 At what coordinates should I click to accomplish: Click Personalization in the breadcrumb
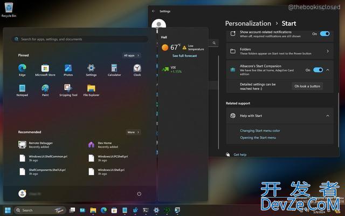pyautogui.click(x=248, y=23)
